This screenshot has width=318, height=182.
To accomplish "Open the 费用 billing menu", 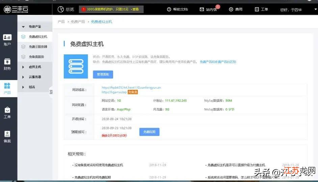I will point(236,9).
